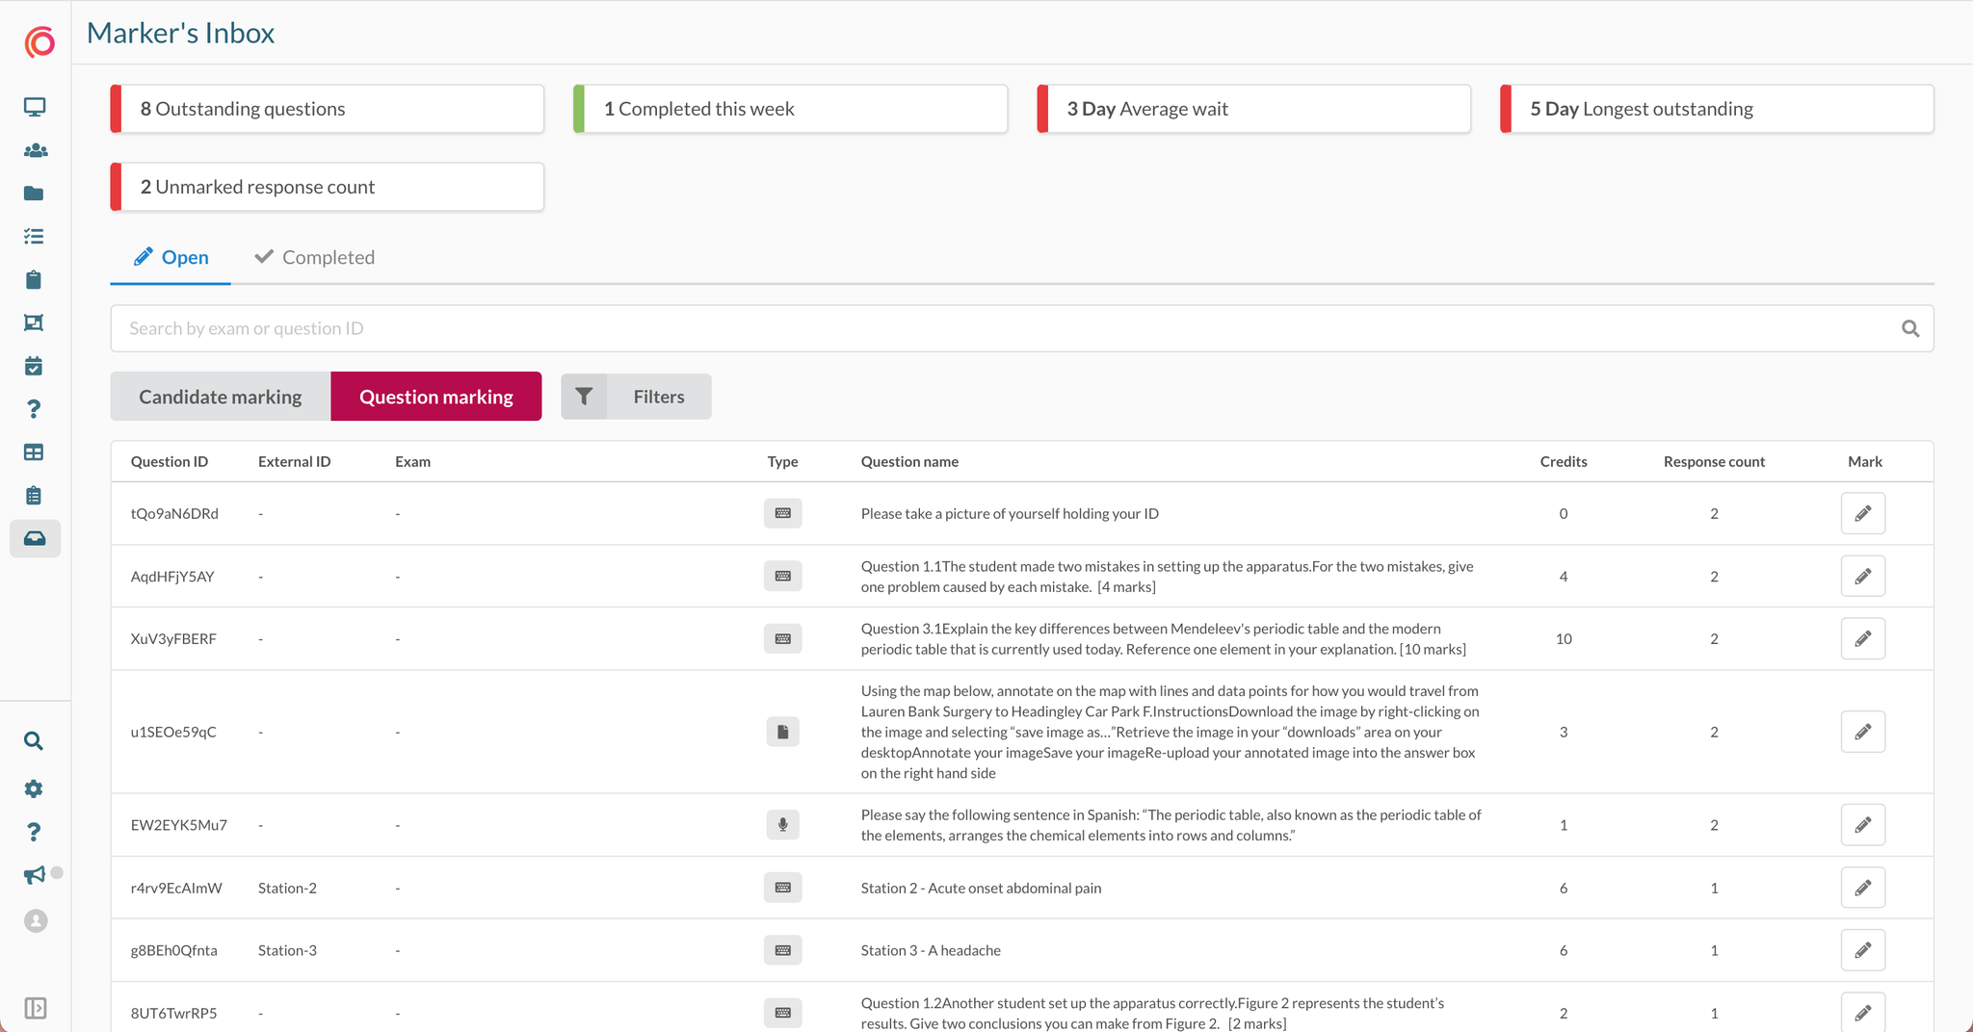The image size is (1973, 1032).
Task: Click the calendar check icon in sidebar
Action: point(35,366)
